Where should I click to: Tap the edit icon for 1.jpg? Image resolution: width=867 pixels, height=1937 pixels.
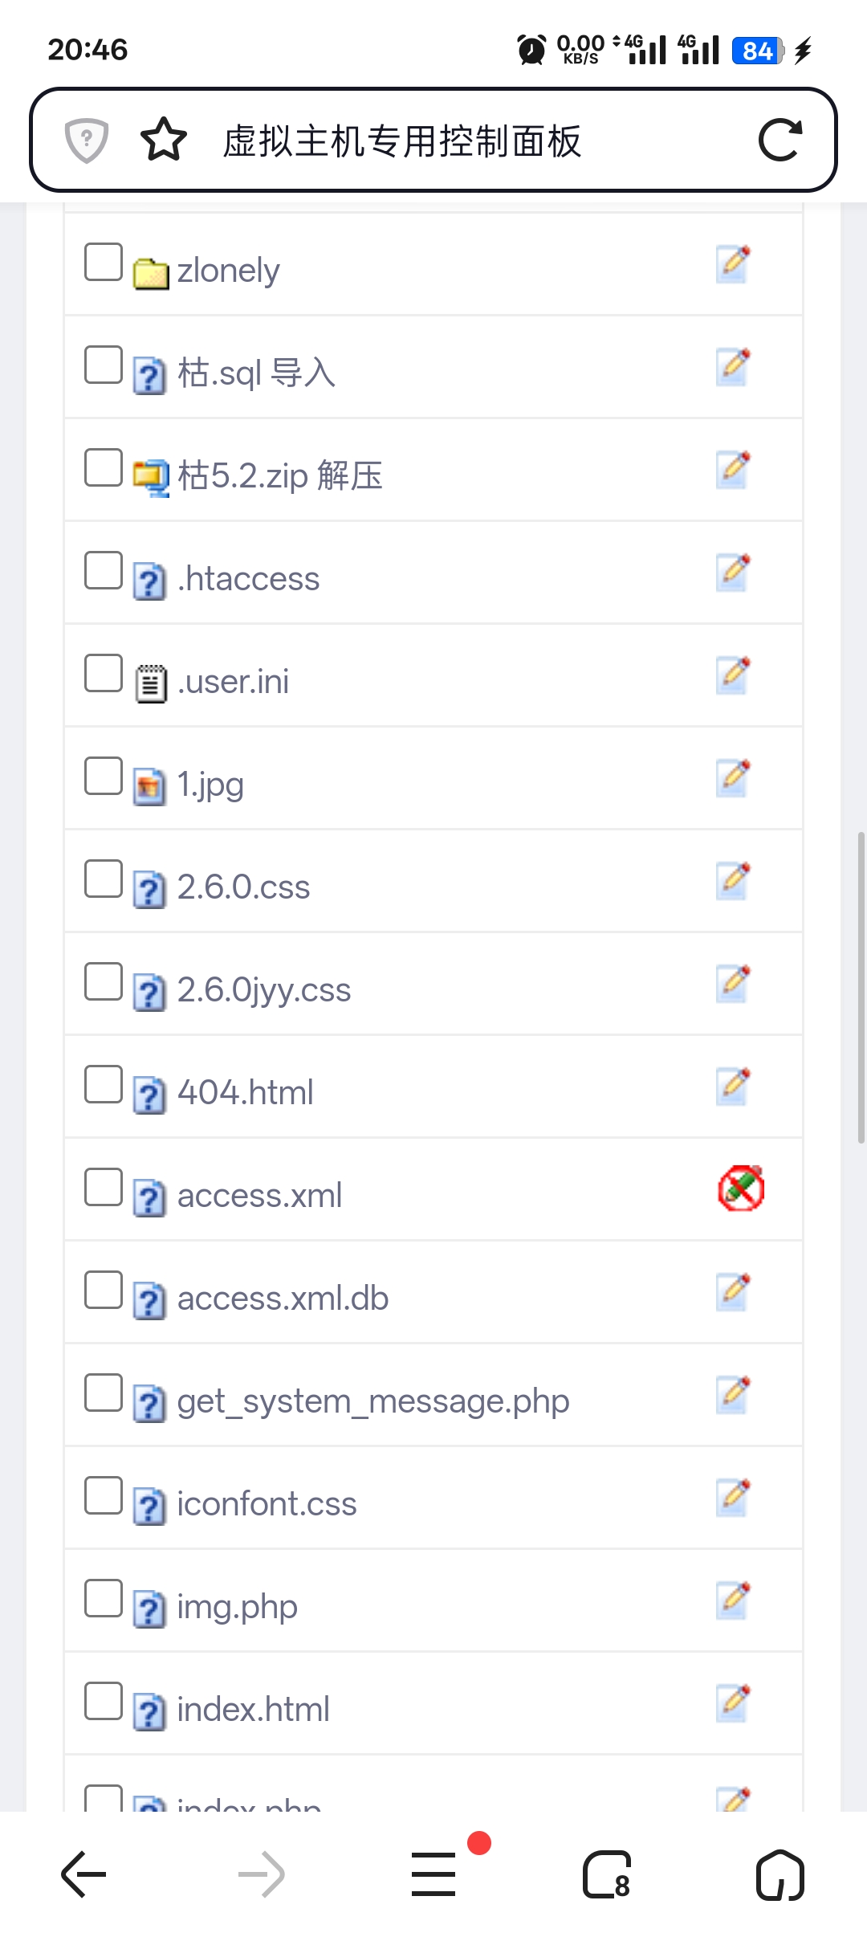(x=732, y=778)
